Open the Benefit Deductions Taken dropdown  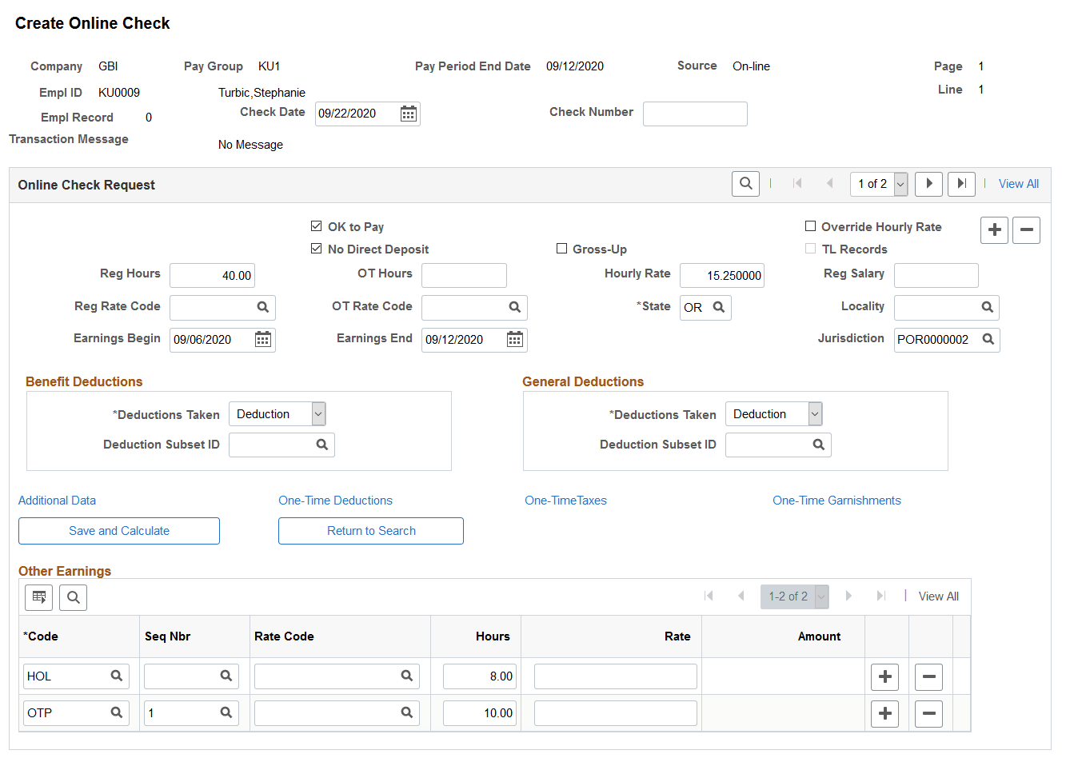tap(318, 413)
